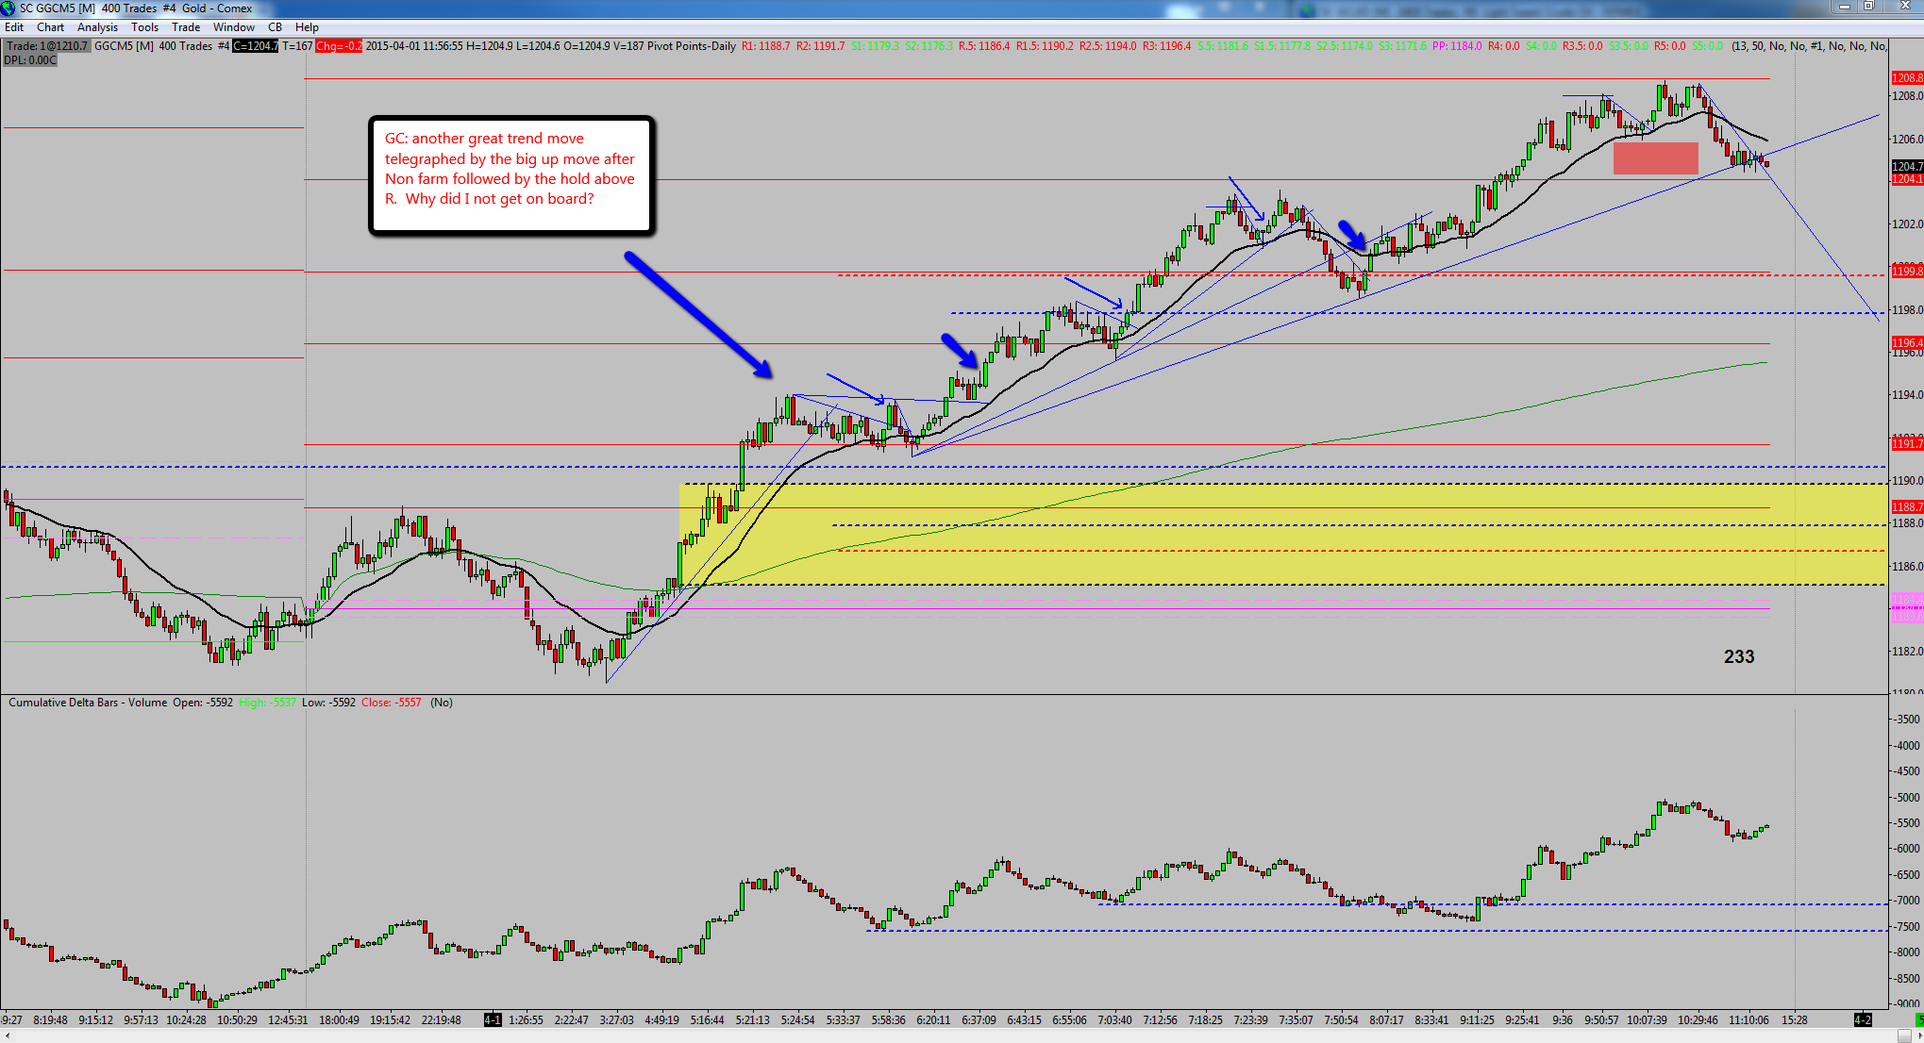Click the 'T=167' value in chart header

pyautogui.click(x=297, y=46)
